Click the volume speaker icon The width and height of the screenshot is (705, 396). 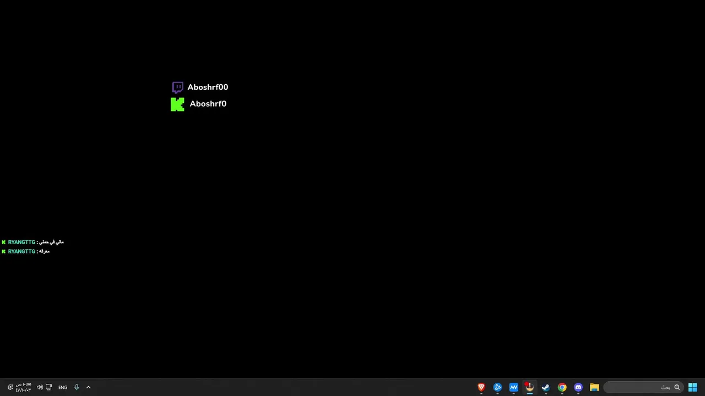click(x=40, y=387)
